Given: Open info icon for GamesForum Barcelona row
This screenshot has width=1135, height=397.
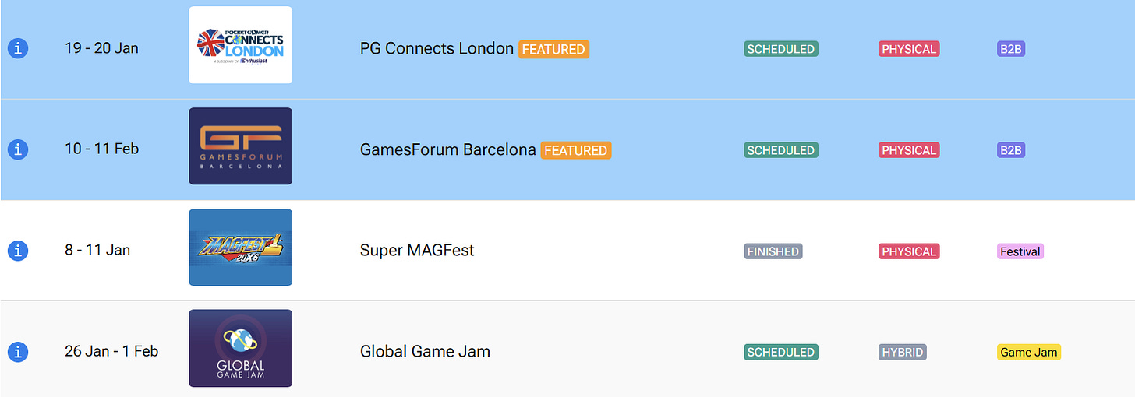Looking at the screenshot, I should (x=18, y=149).
